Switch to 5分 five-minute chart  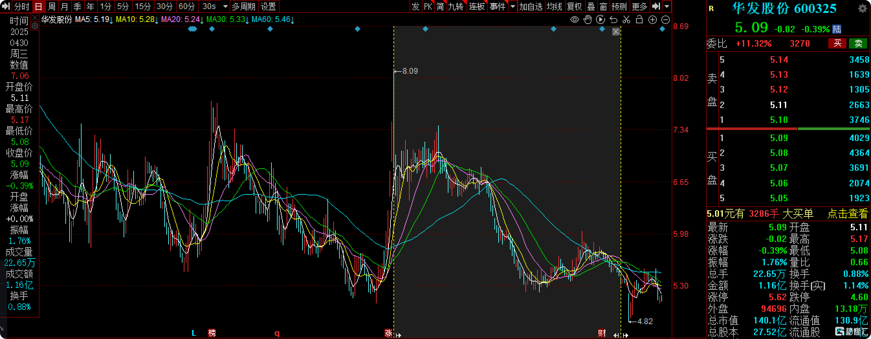pos(123,6)
